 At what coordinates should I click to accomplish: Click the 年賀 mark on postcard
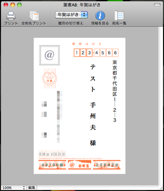point(50,78)
